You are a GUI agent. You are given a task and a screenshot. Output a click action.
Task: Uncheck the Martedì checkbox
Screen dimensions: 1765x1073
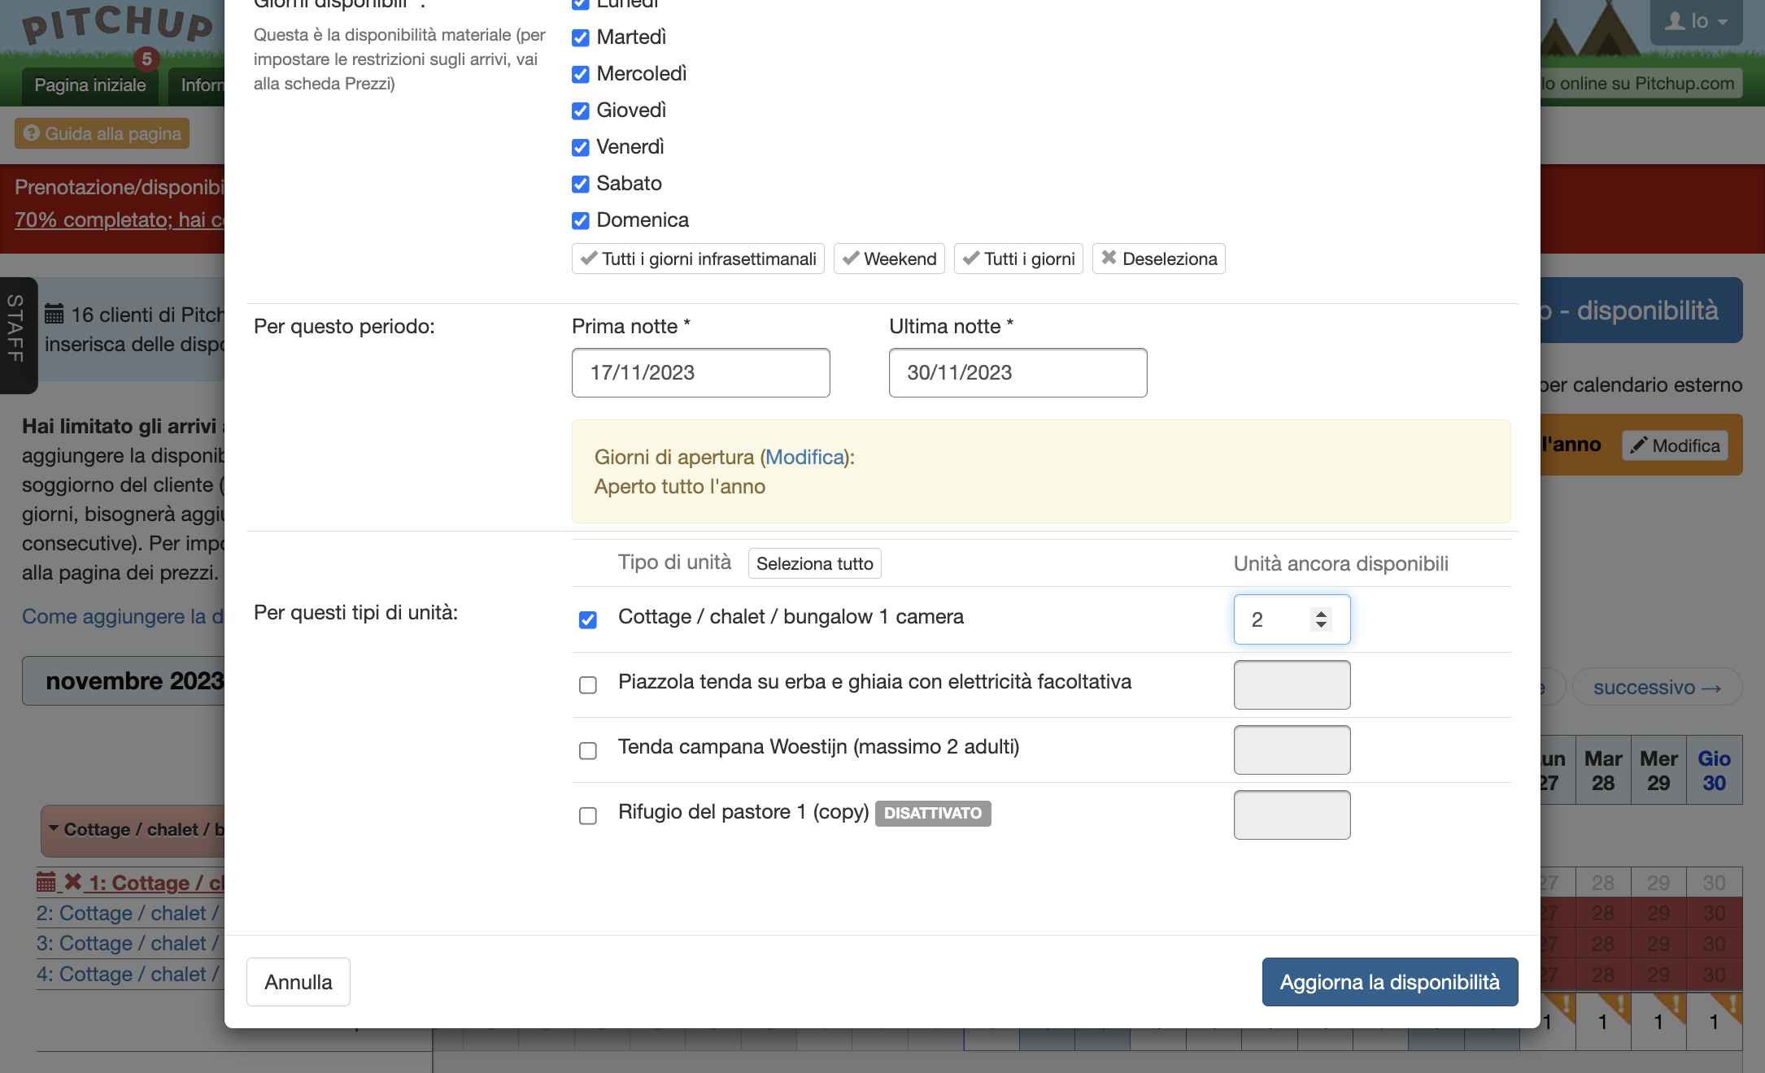coord(580,37)
